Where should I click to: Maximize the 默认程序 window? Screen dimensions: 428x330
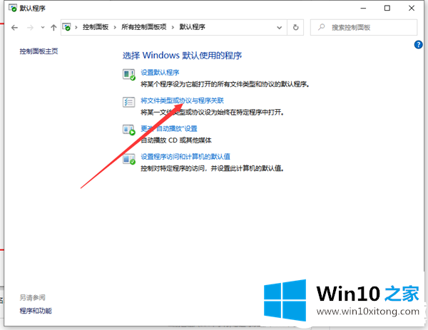point(387,8)
